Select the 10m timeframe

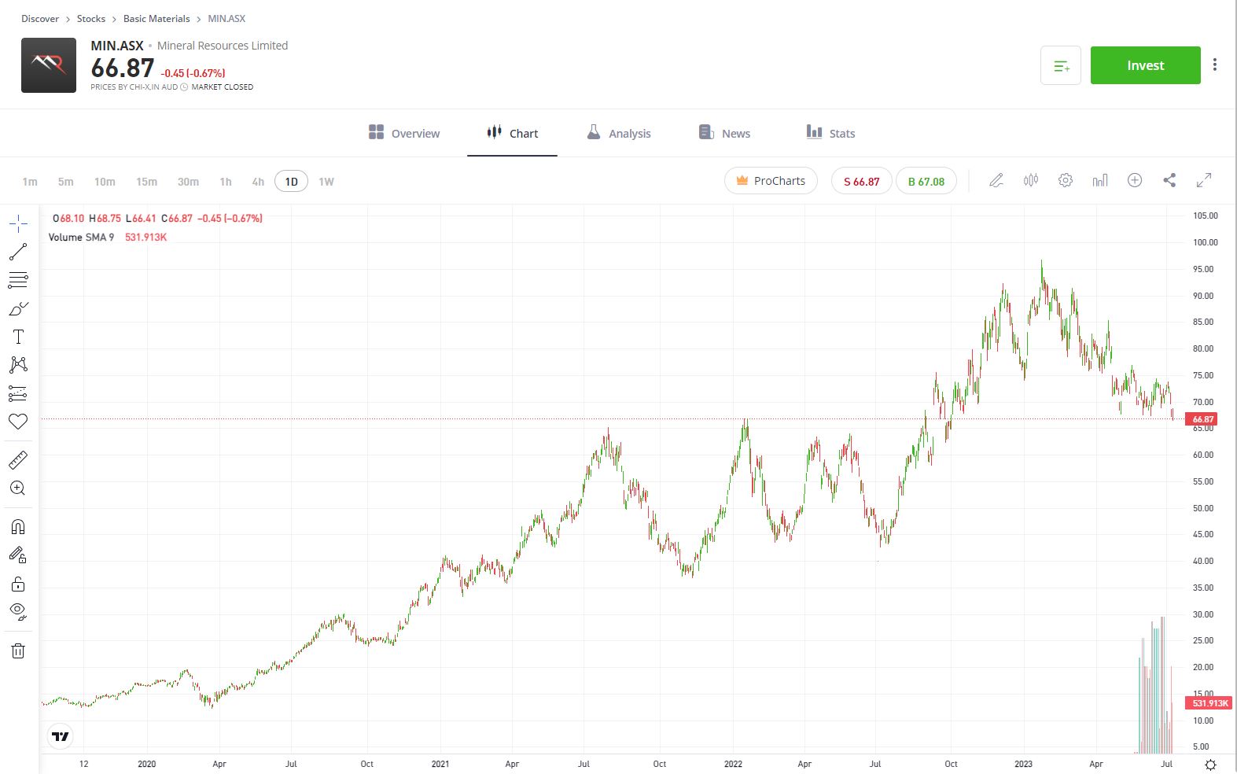pyautogui.click(x=105, y=182)
